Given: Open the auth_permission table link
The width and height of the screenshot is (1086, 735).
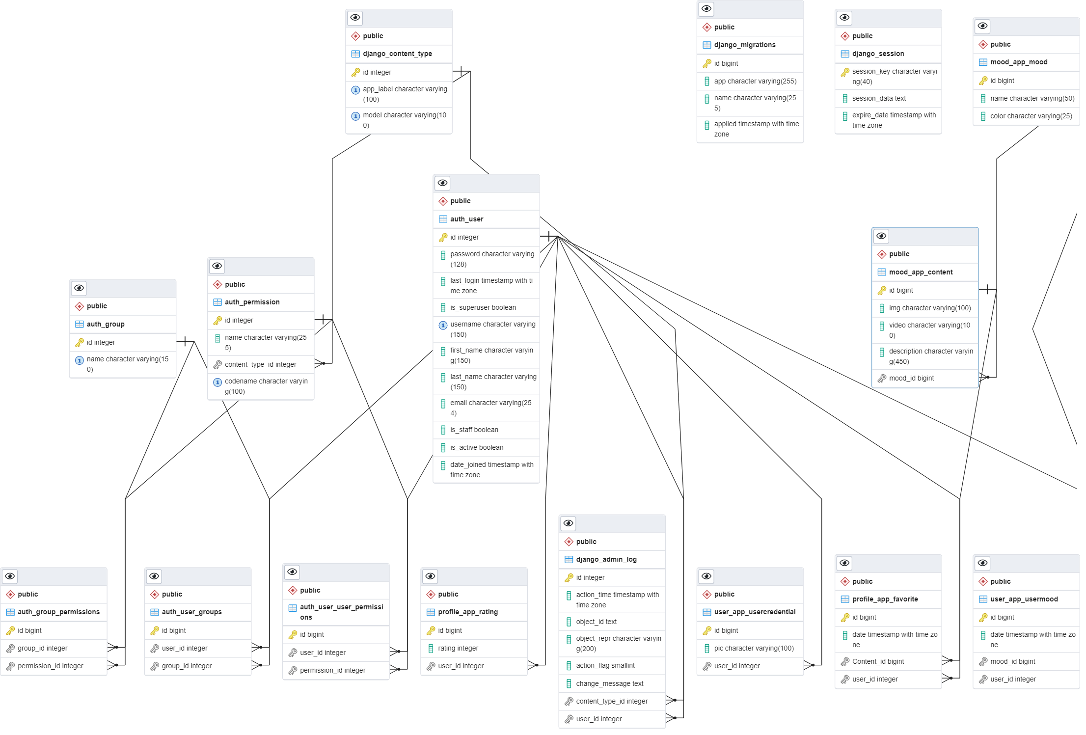Looking at the screenshot, I should (x=252, y=301).
